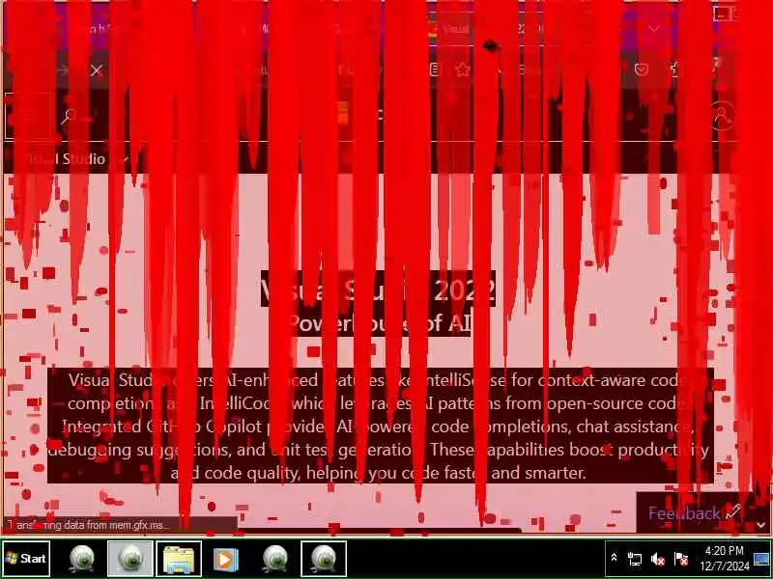Toggle reader view in the address bar
This screenshot has width=773, height=579.
[434, 69]
